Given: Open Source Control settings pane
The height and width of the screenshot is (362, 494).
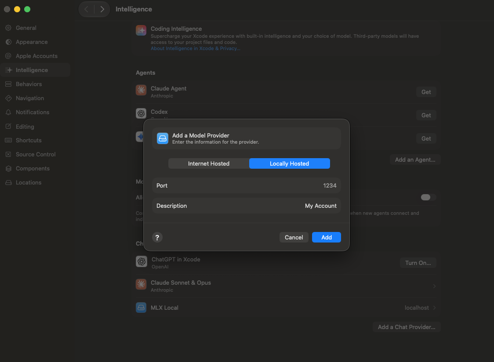Looking at the screenshot, I should coord(35,154).
